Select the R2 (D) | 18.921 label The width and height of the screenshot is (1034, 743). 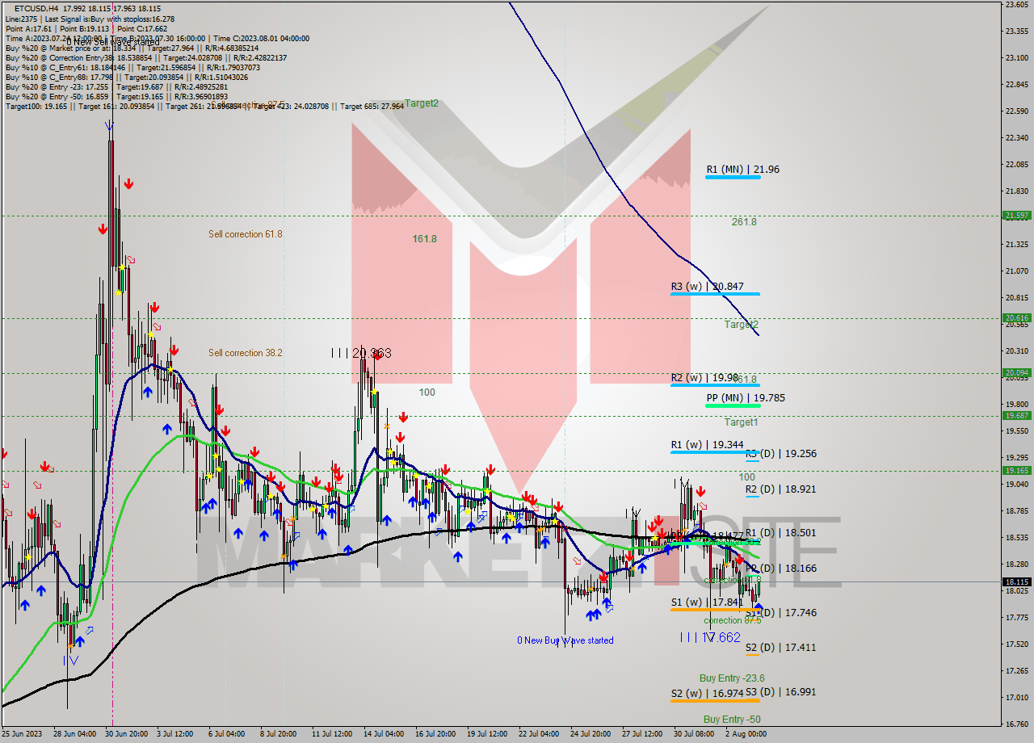(780, 489)
